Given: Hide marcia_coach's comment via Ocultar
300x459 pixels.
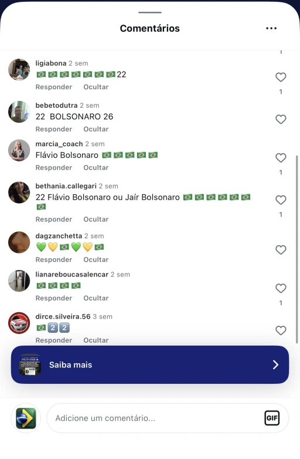Looking at the screenshot, I should tap(96, 168).
